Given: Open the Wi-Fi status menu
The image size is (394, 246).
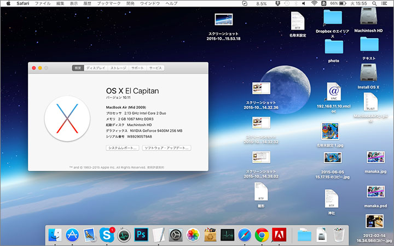Looking at the screenshot, I should (x=314, y=3).
